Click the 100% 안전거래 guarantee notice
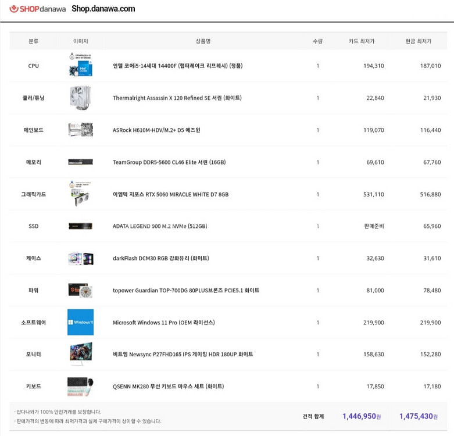454x436 pixels. click(x=58, y=412)
